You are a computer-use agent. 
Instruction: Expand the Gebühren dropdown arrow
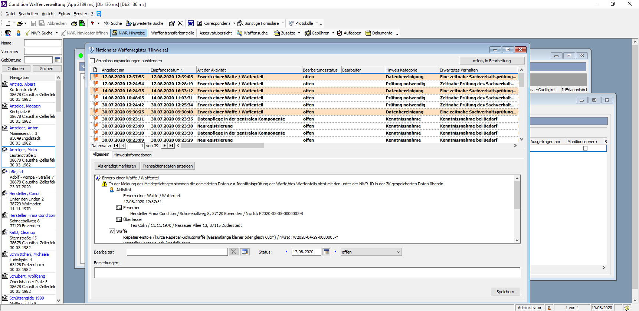click(333, 33)
